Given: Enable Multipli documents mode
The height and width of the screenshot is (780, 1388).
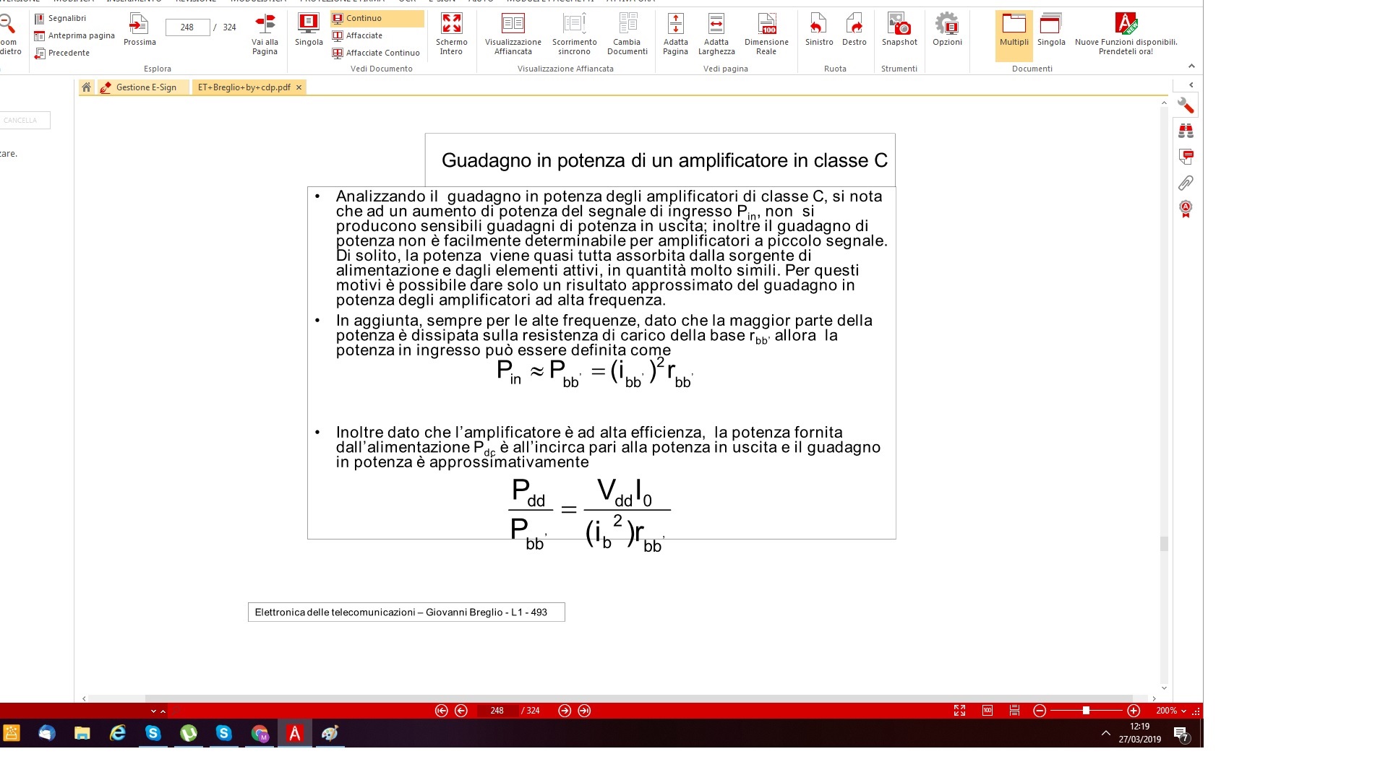Looking at the screenshot, I should pyautogui.click(x=1014, y=30).
